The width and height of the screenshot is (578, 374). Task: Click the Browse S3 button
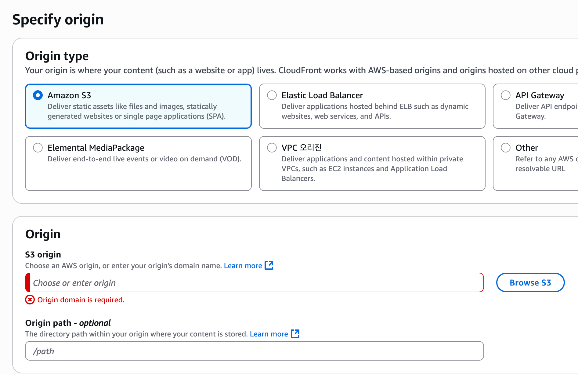coord(530,282)
